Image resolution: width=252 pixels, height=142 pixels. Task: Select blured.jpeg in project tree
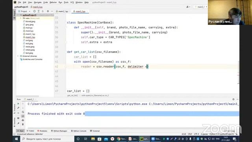click(x=30, y=21)
